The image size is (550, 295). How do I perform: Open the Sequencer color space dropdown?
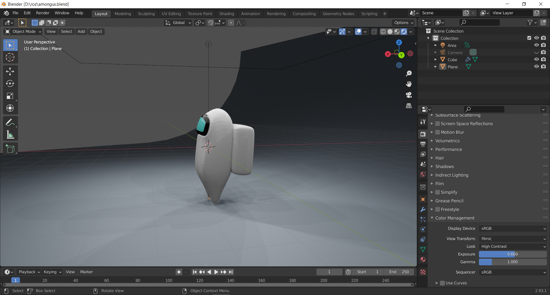point(513,272)
